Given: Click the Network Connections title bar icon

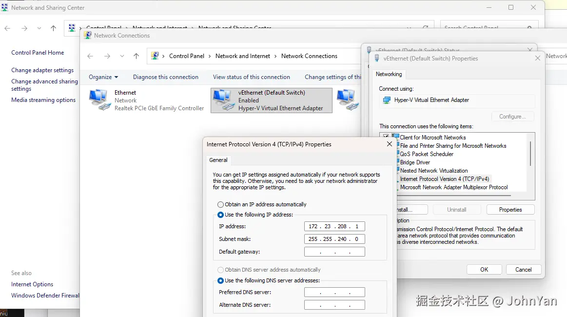Looking at the screenshot, I should [87, 36].
